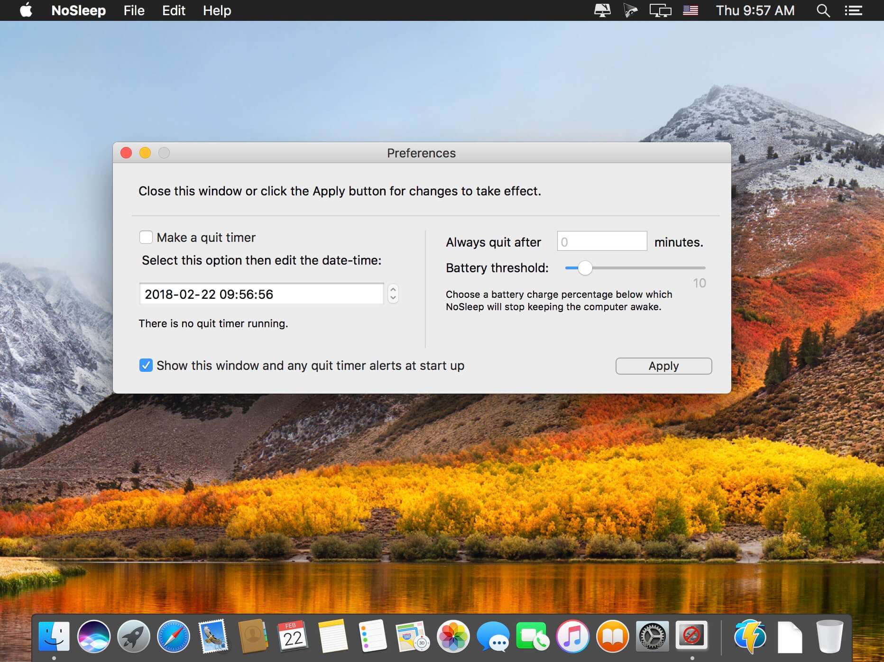Open the Help menu
The height and width of the screenshot is (662, 884).
pyautogui.click(x=217, y=10)
